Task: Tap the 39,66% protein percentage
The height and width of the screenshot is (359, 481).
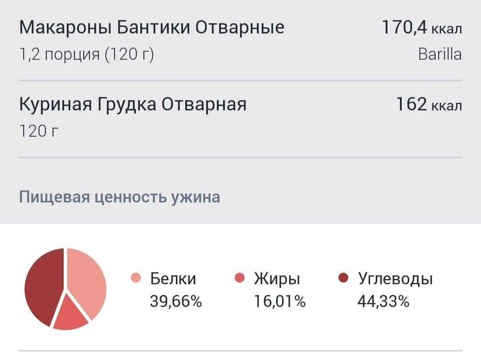Action: pyautogui.click(x=176, y=302)
